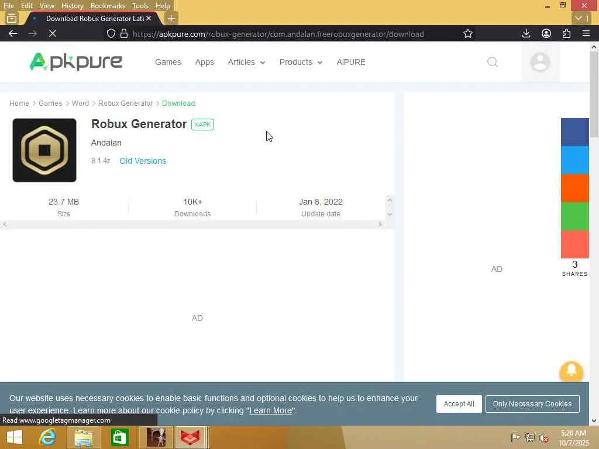The width and height of the screenshot is (599, 449).
Task: Stop page loading with the X button
Action: [53, 33]
